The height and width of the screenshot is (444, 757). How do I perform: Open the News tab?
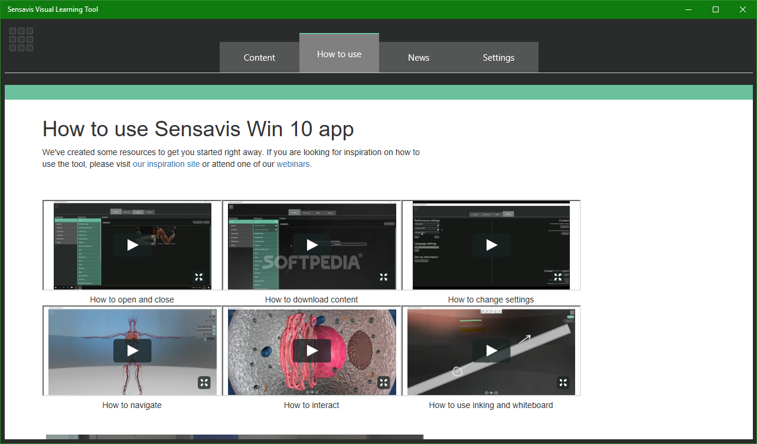[x=419, y=57]
